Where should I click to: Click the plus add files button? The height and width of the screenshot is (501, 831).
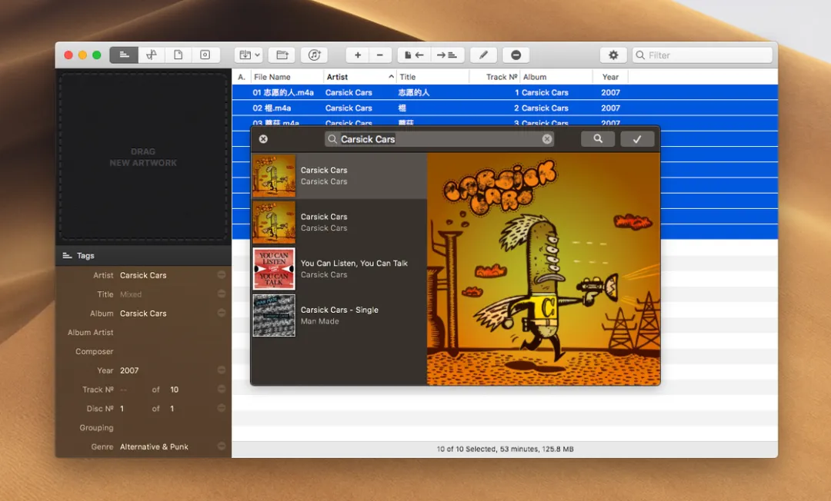coord(358,55)
